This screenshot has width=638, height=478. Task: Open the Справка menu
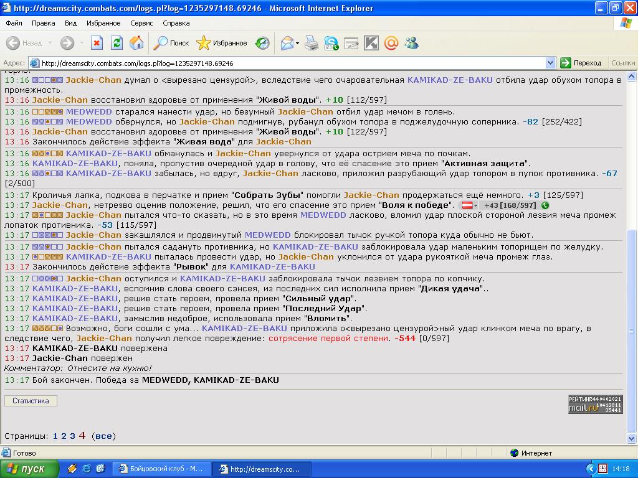pos(176,23)
